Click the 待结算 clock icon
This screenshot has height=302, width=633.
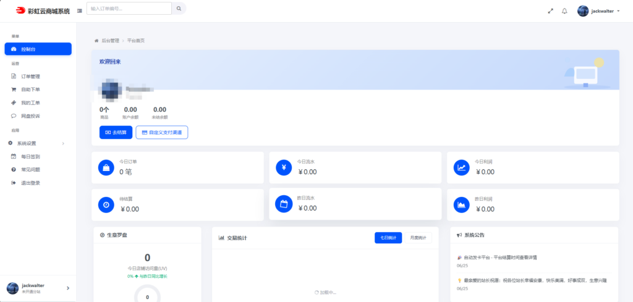tap(106, 205)
